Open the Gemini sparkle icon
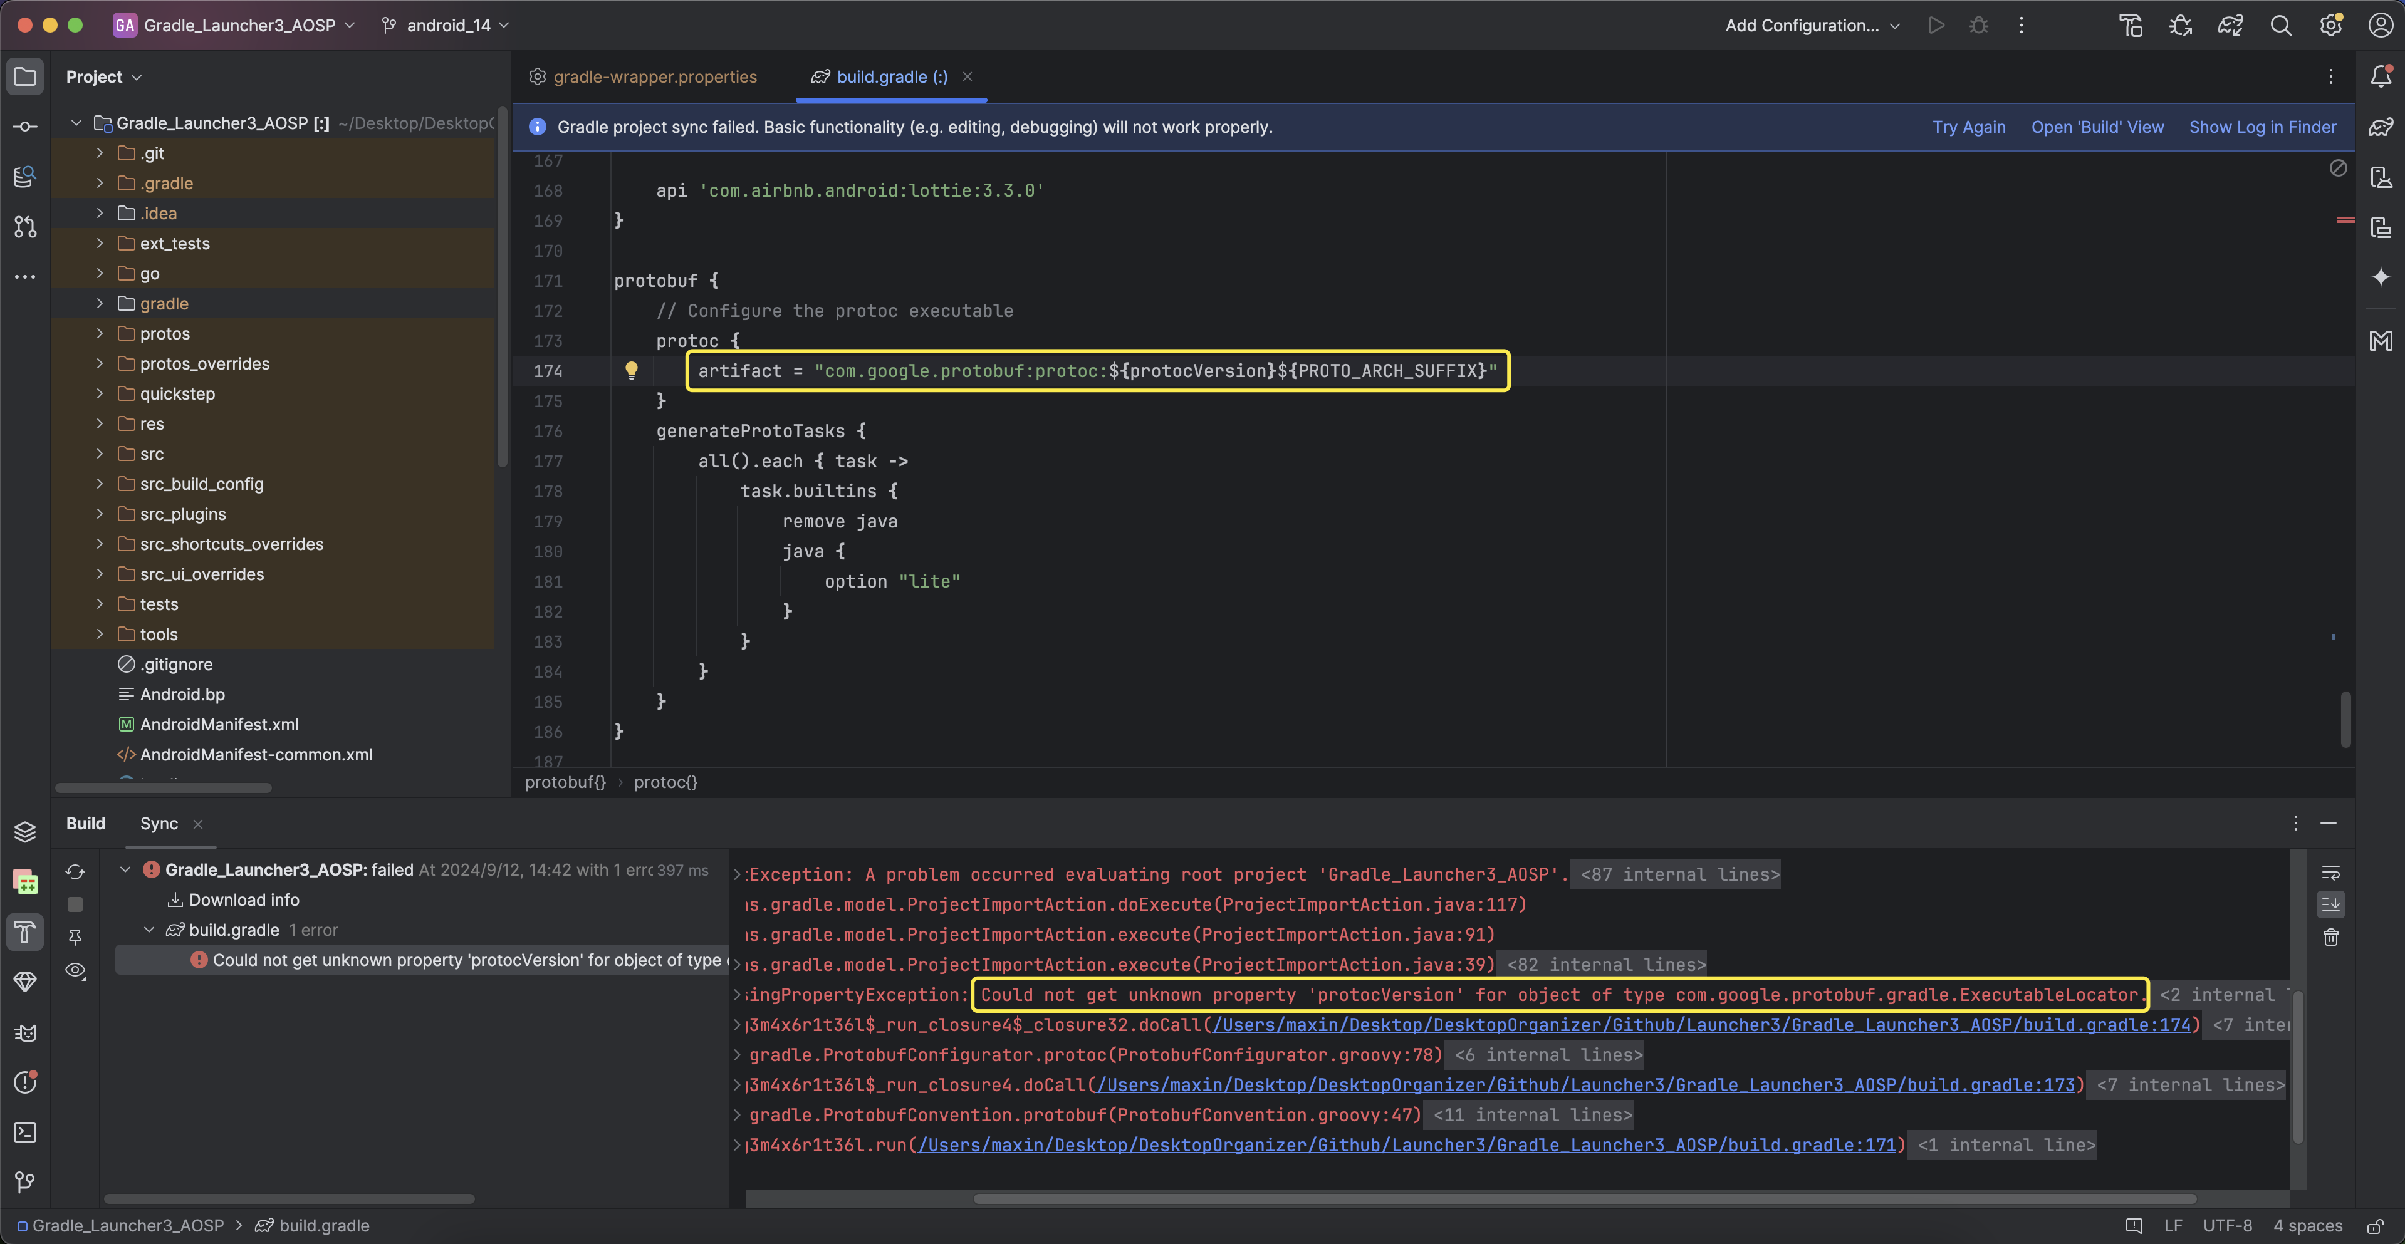 pos(2381,276)
